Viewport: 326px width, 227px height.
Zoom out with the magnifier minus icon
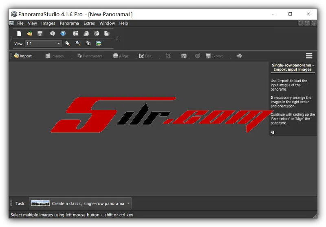click(x=78, y=44)
